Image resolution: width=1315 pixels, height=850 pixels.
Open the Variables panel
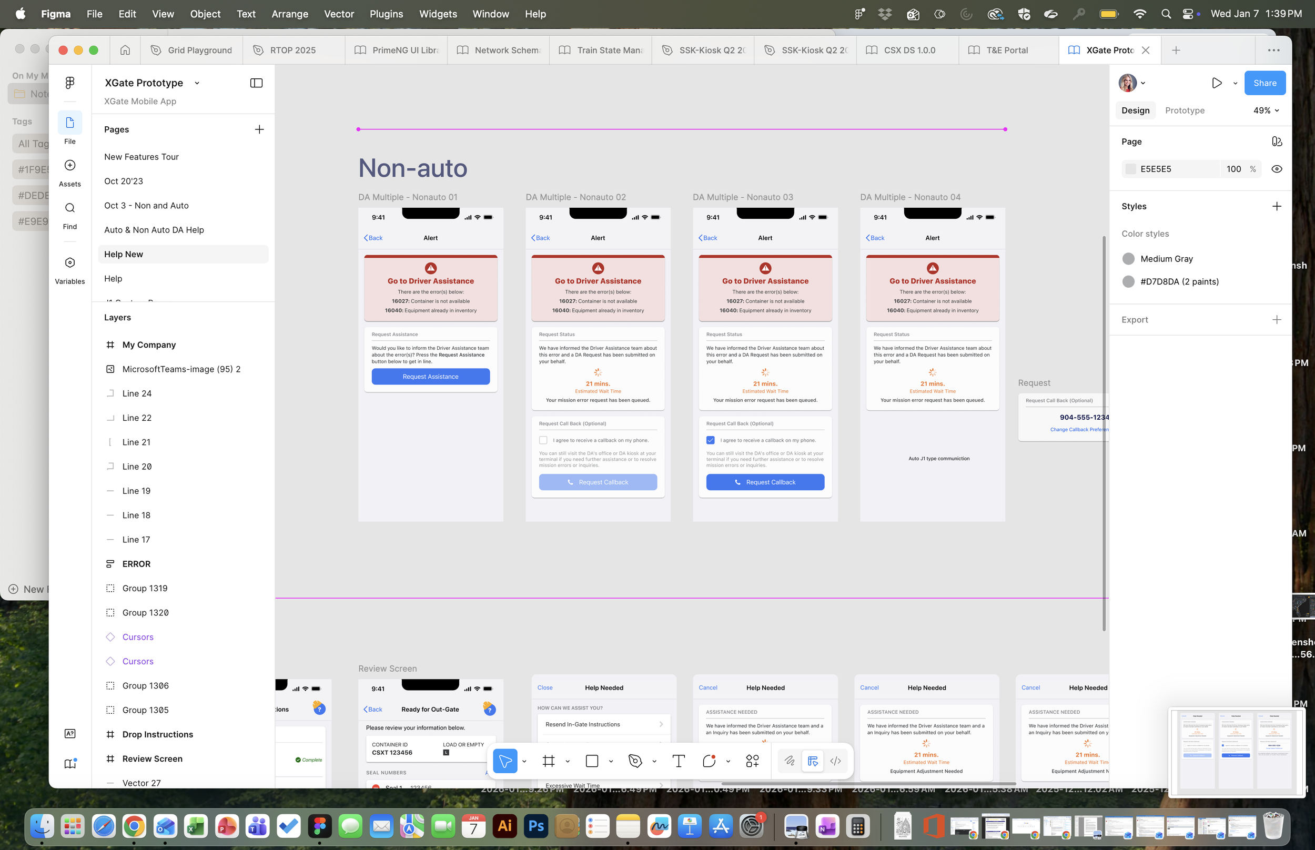tap(69, 269)
